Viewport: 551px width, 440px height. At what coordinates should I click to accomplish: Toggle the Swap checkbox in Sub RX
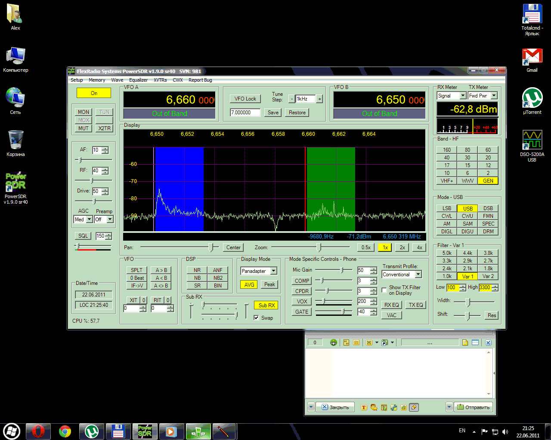257,318
